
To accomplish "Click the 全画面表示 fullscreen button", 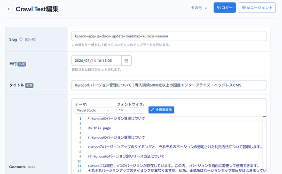I will tap(161, 110).
